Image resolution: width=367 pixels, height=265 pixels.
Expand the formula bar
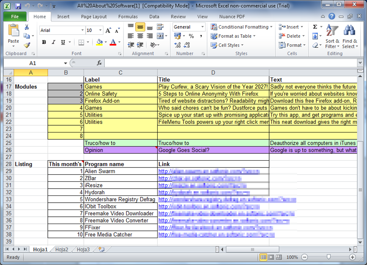coord(360,63)
